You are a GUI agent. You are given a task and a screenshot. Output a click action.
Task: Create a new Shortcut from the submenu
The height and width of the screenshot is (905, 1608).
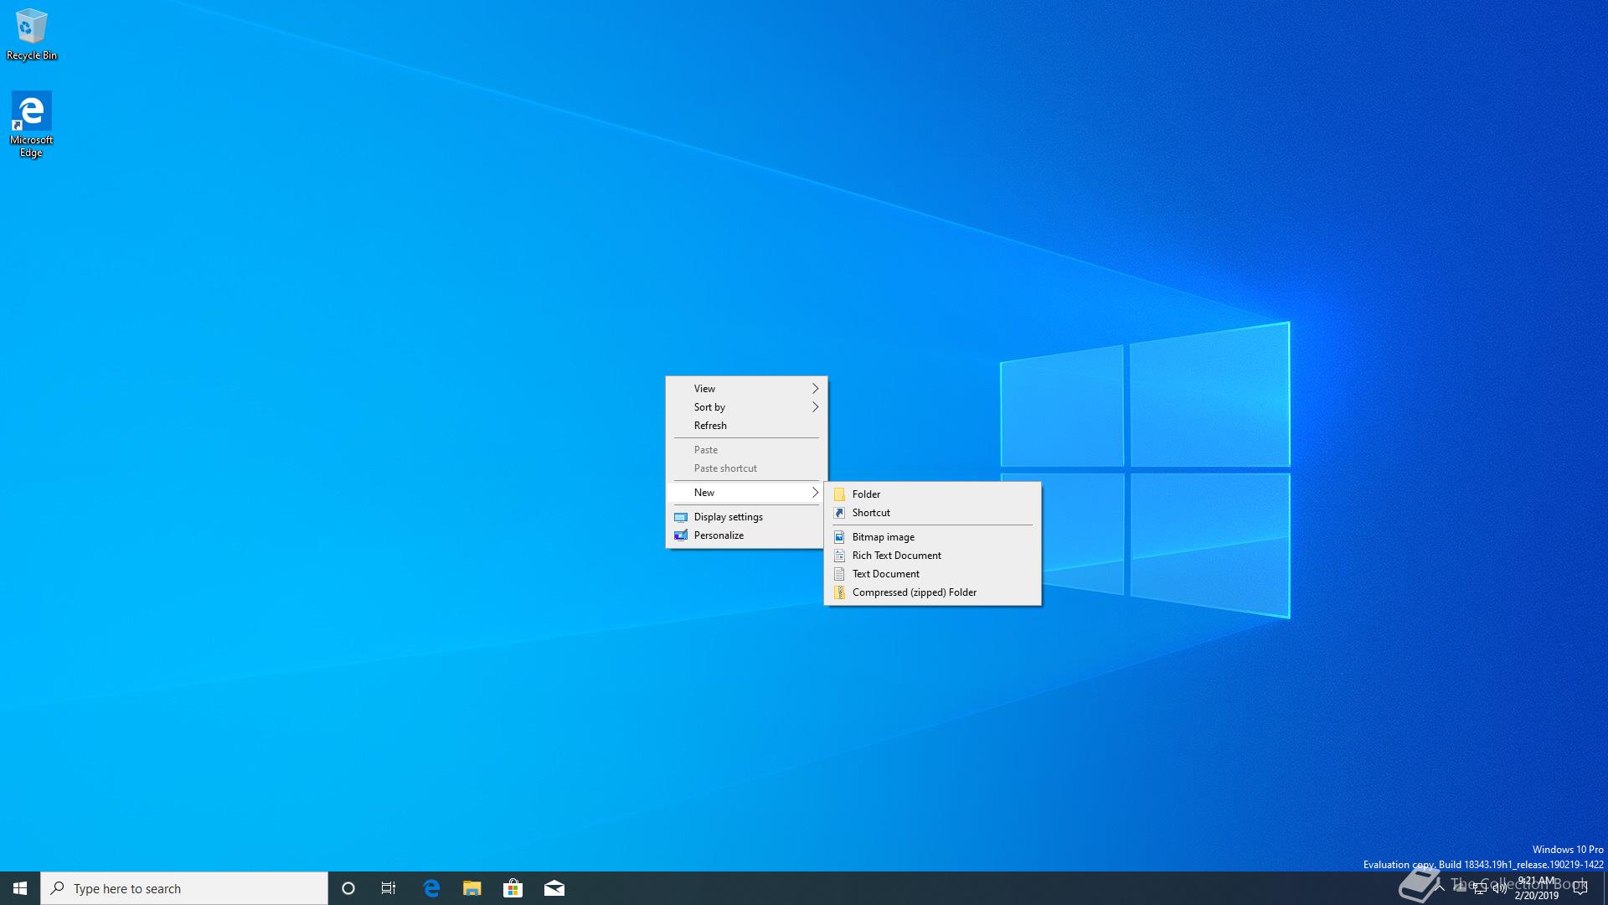[933, 513]
